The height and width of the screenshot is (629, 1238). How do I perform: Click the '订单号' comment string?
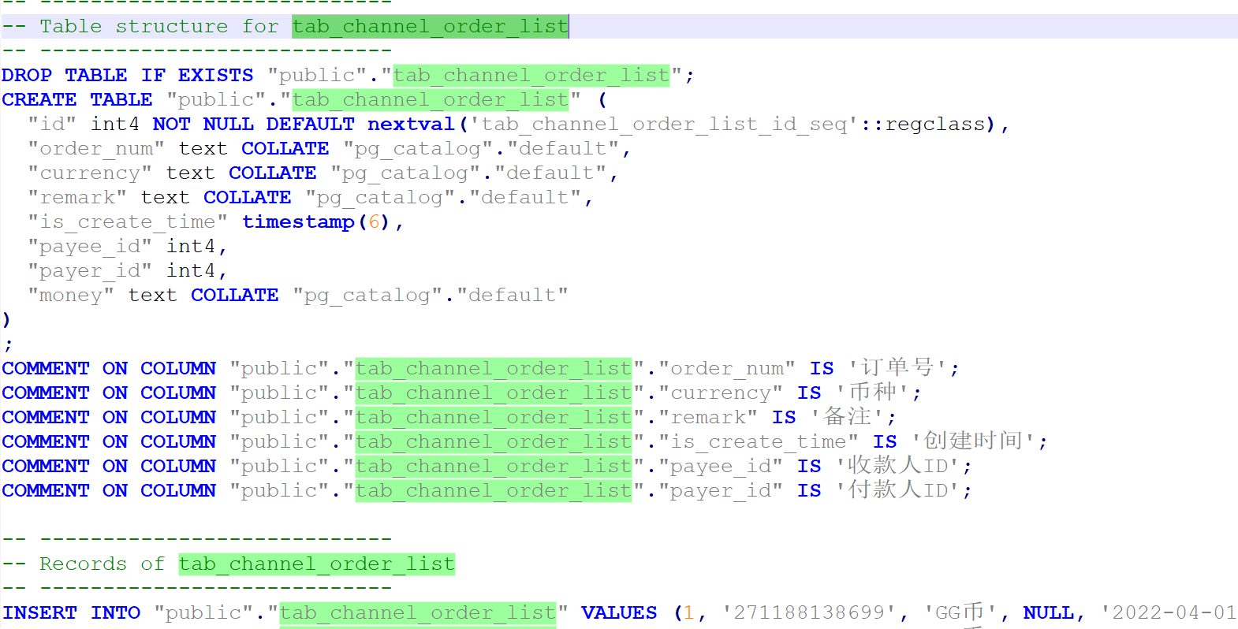click(898, 367)
